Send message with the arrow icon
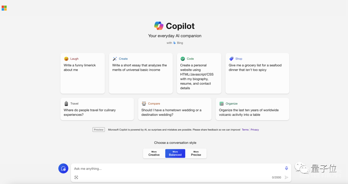This screenshot has height=184, width=348. click(286, 177)
